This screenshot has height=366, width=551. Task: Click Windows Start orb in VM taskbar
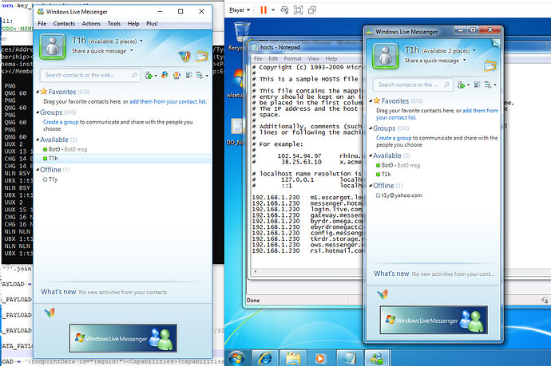pos(237,356)
